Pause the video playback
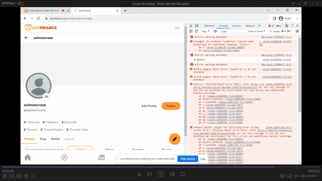 point(161,174)
